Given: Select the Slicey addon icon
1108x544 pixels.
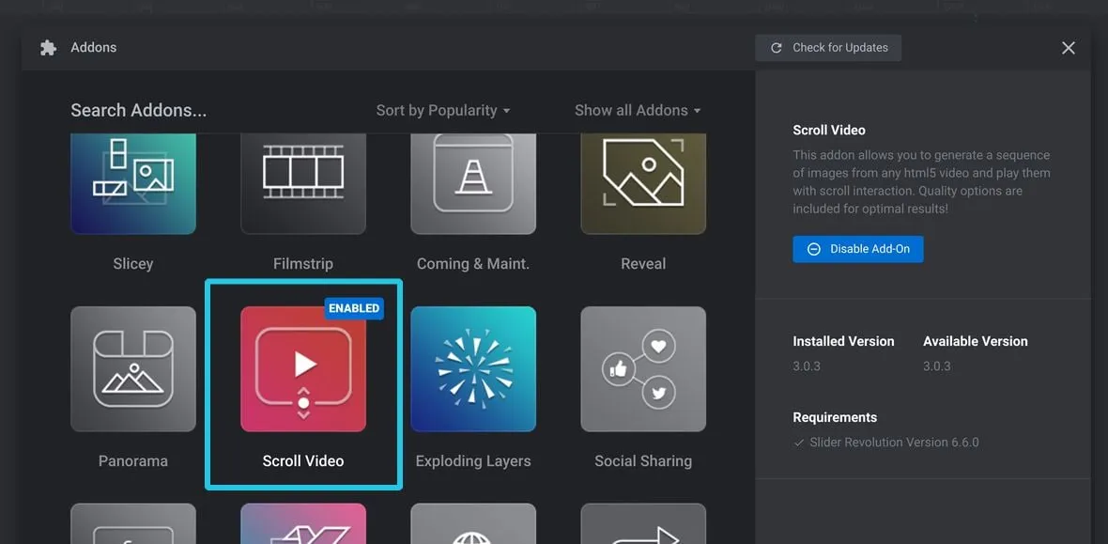Looking at the screenshot, I should pos(133,183).
